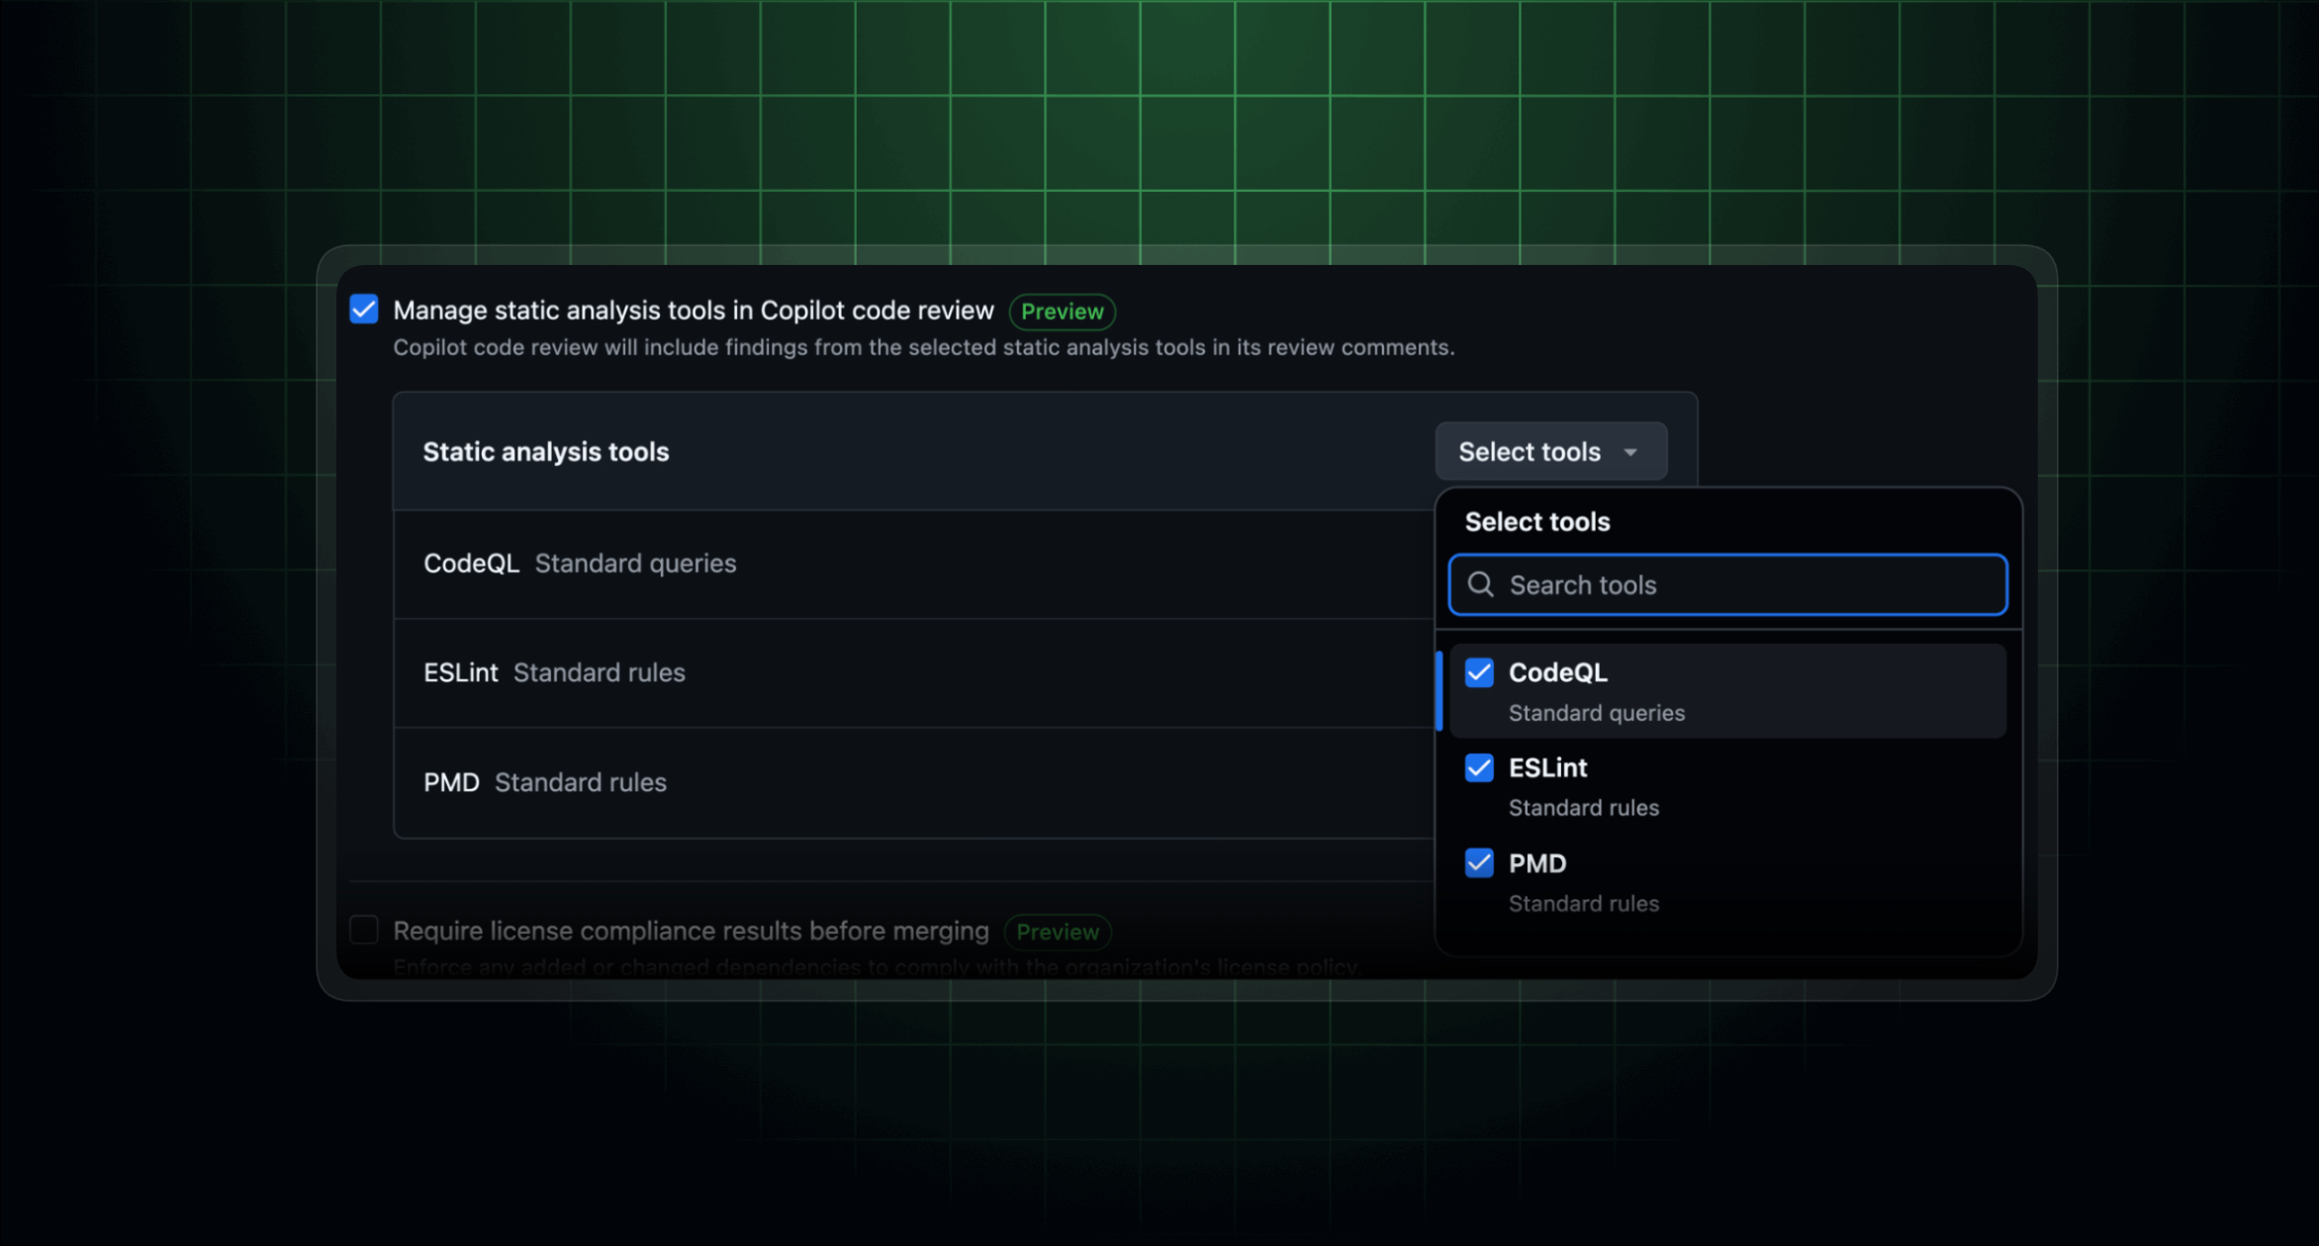Click the Preview badge beside license compliance setting

(x=1057, y=931)
